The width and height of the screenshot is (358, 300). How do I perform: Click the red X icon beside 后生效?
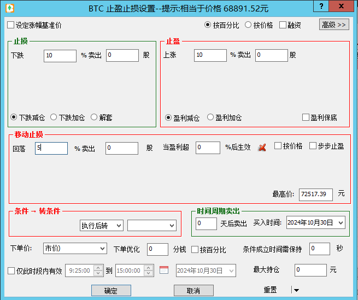(x=262, y=148)
